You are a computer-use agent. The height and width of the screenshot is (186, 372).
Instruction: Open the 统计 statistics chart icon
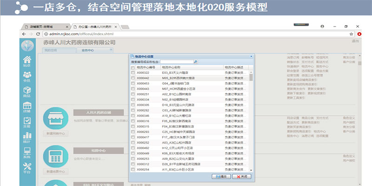[x=27, y=138]
